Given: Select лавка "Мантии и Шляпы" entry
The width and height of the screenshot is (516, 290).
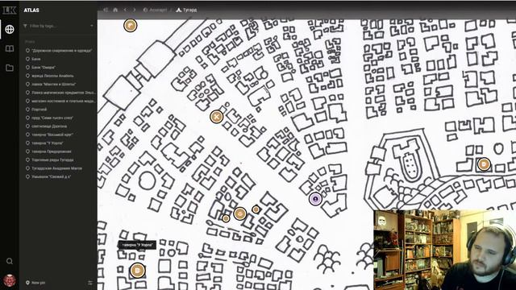Looking at the screenshot, I should click(52, 84).
